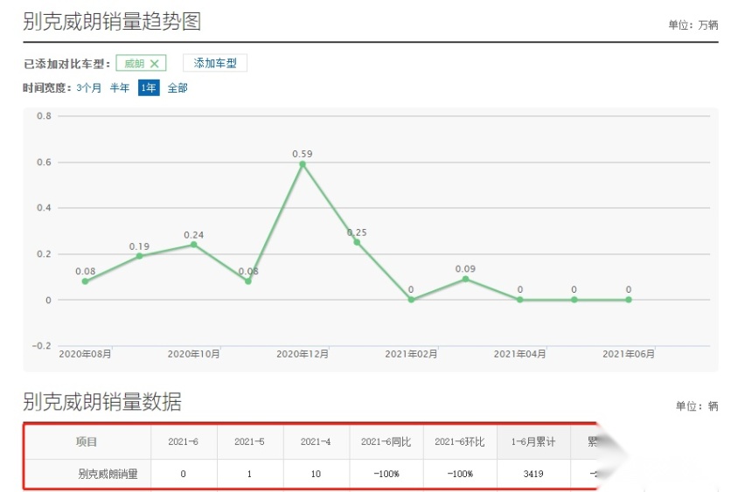Screen dimensions: 745x492
Task: Click the 2020年12月 axis label
Action: pos(303,354)
